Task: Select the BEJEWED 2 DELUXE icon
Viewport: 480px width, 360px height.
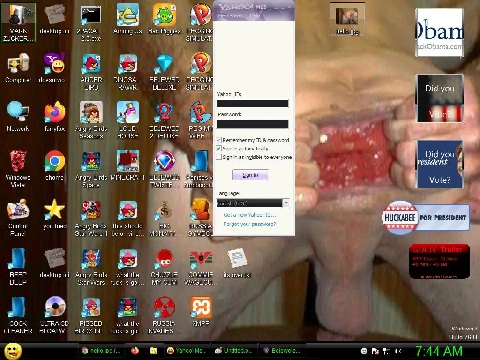Action: tap(165, 120)
